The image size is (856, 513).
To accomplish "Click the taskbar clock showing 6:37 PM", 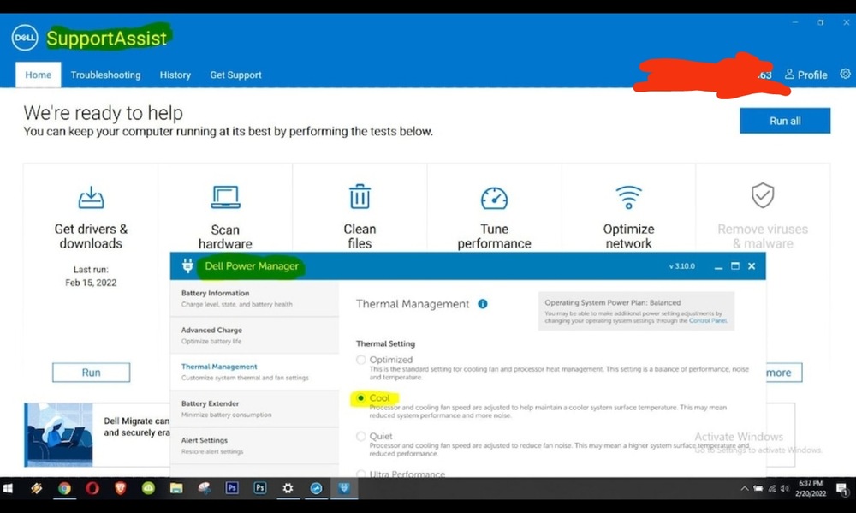I will point(810,488).
